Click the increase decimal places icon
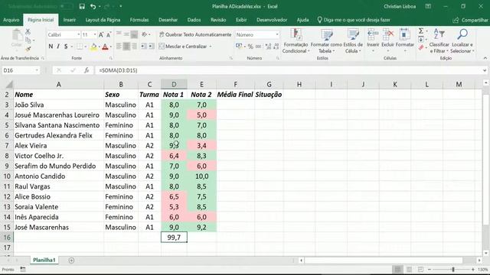The width and height of the screenshot is (490, 275). (x=268, y=46)
